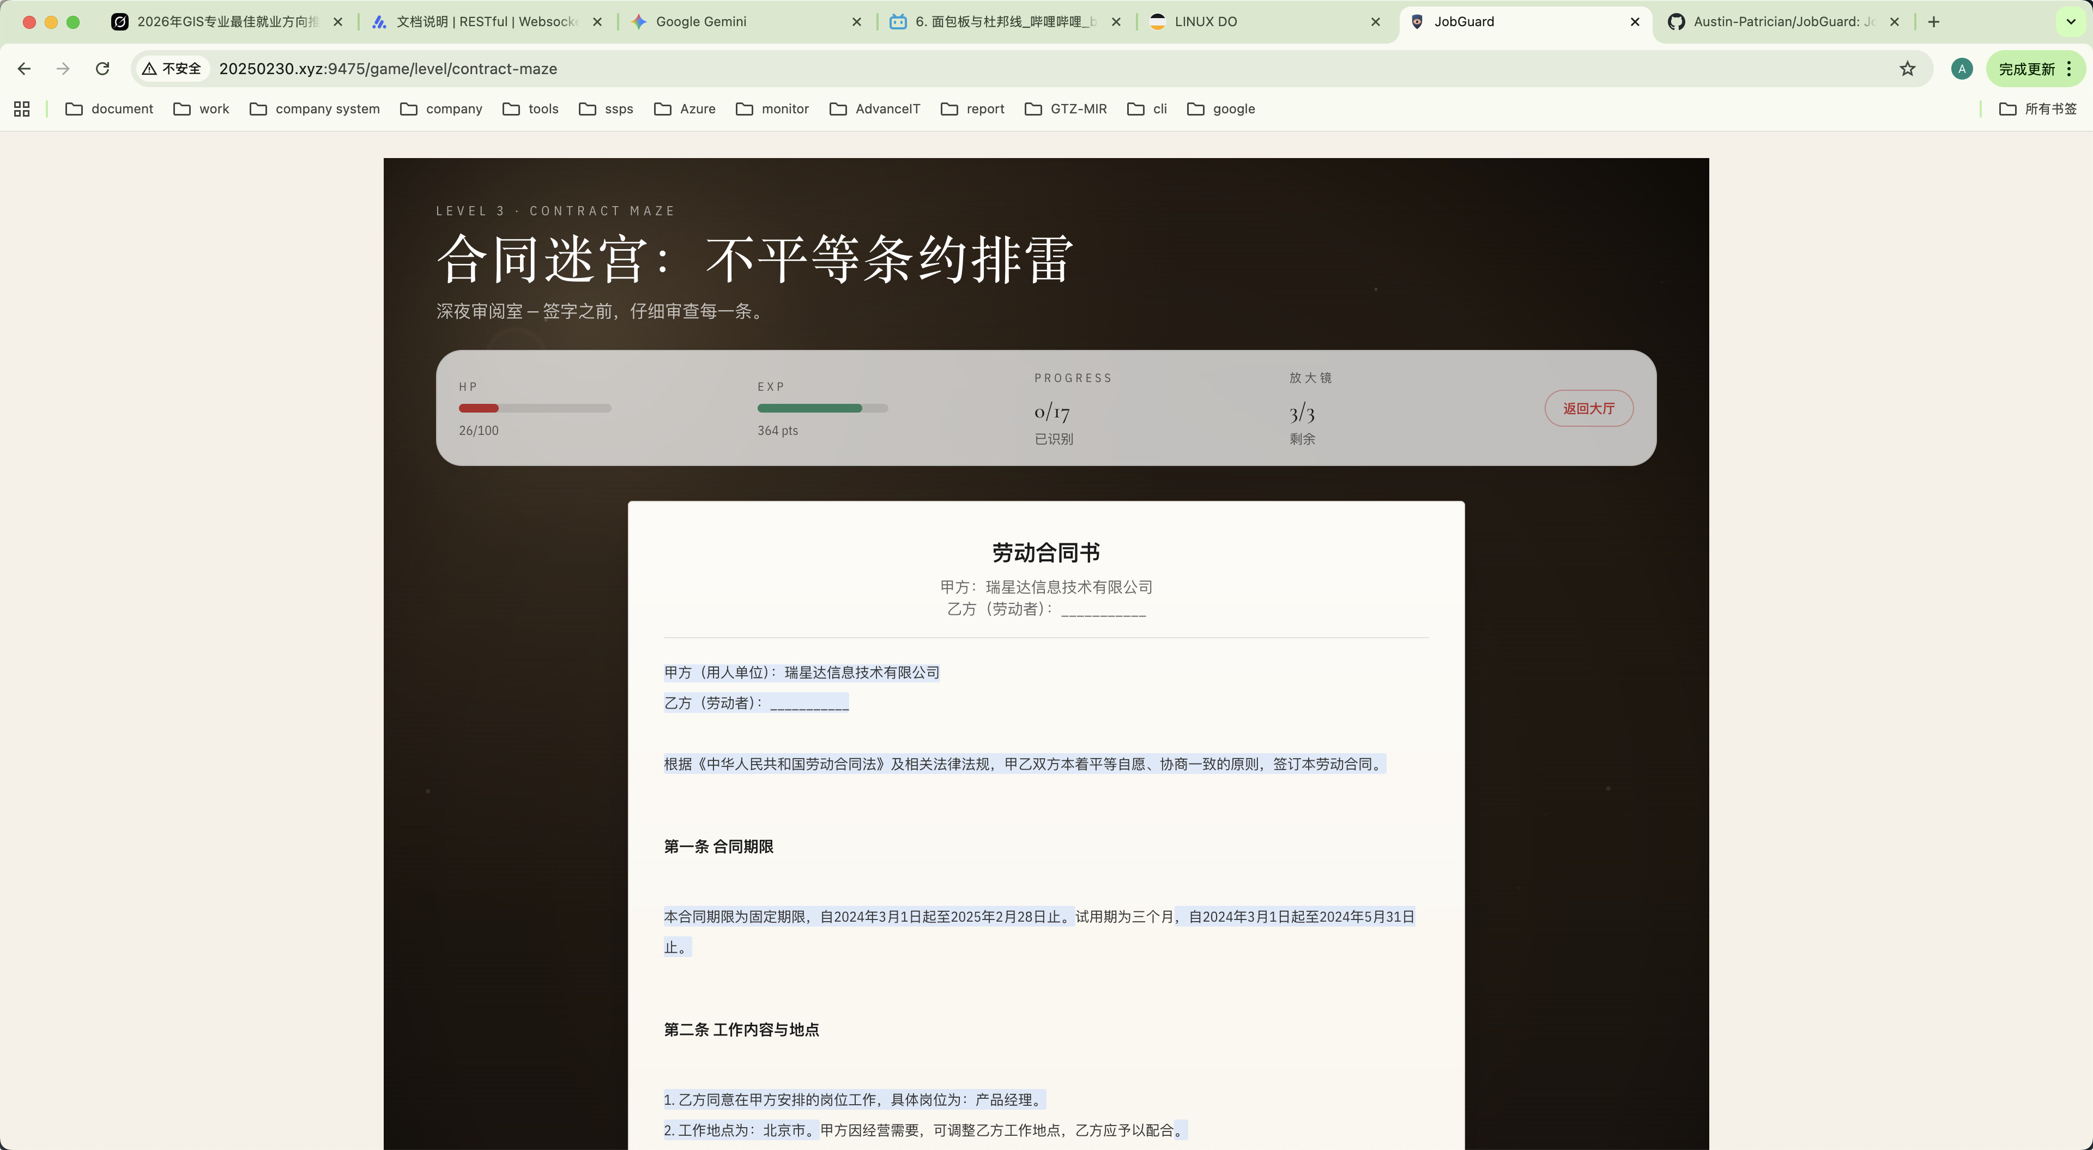Reload the current page
This screenshot has width=2093, height=1150.
click(x=102, y=69)
